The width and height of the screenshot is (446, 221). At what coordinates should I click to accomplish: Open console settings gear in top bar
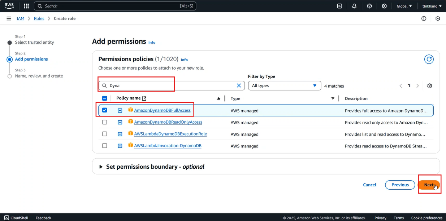coord(384,6)
